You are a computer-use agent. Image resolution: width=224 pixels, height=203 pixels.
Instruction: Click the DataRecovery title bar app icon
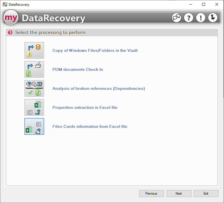click(5, 5)
